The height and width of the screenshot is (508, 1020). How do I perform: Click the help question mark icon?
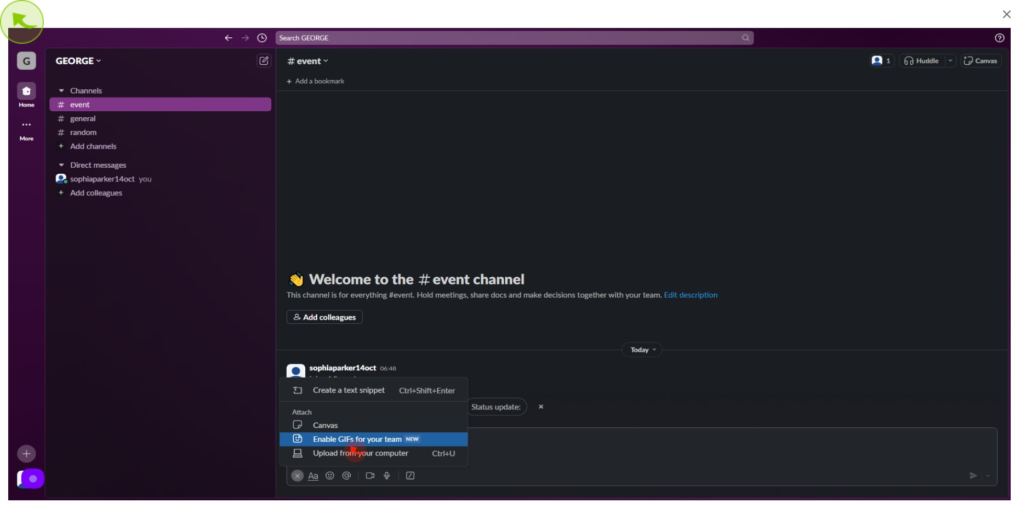tap(1000, 38)
